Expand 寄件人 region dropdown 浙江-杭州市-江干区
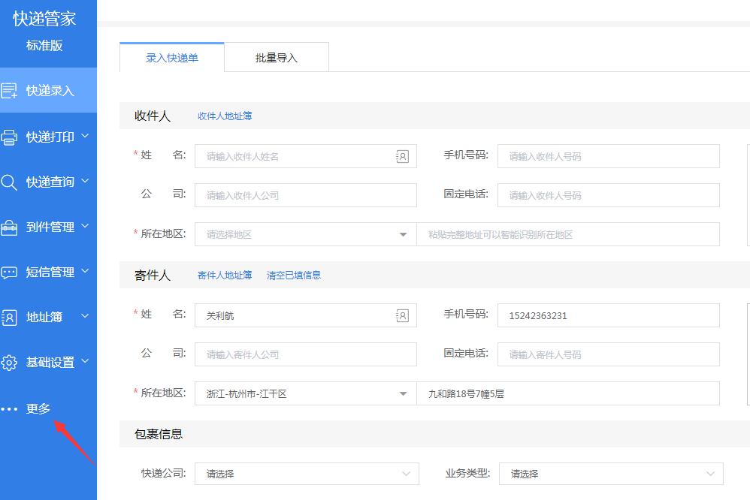 tap(403, 393)
